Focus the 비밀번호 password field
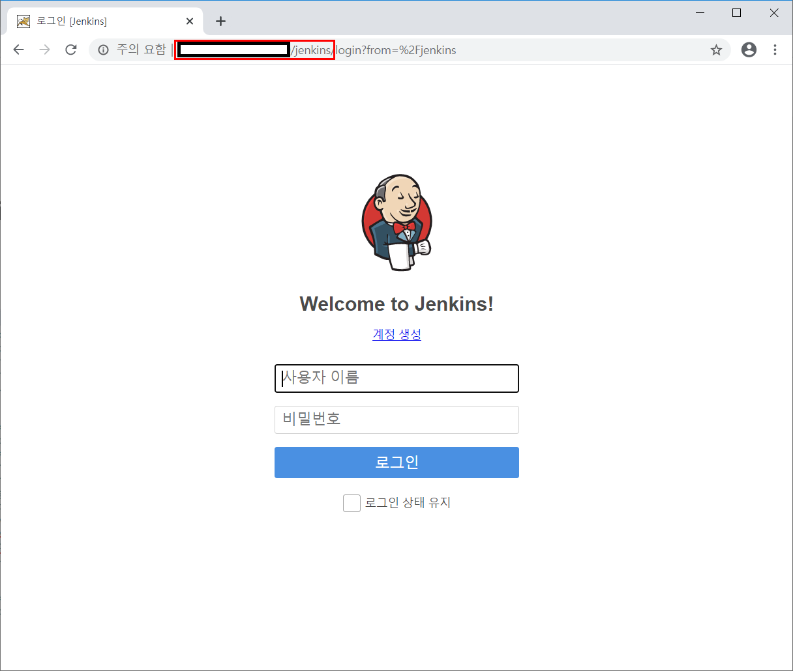This screenshot has width=793, height=671. point(396,420)
